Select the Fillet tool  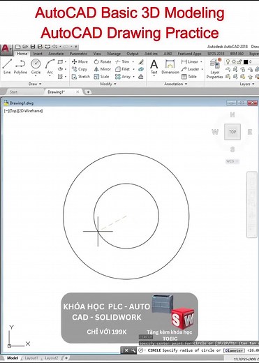(x=122, y=69)
